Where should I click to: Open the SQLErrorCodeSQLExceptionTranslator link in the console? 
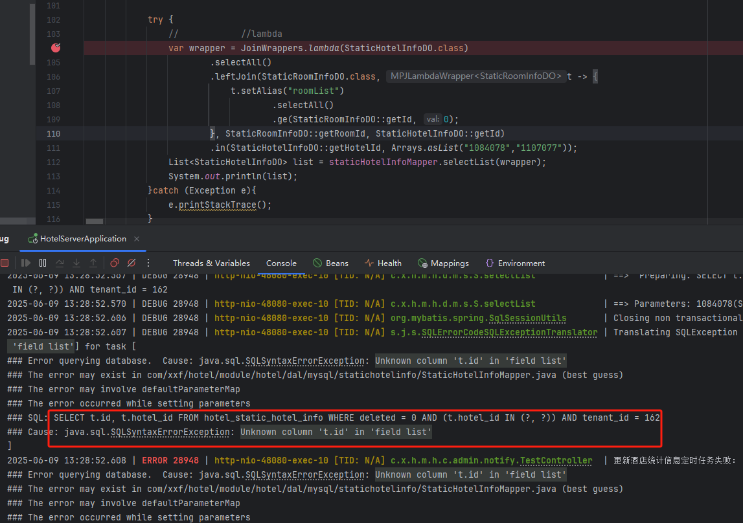tap(509, 332)
